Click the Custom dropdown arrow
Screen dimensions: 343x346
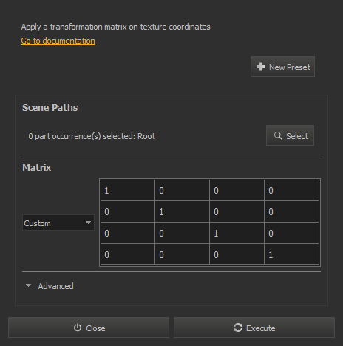(x=88, y=223)
